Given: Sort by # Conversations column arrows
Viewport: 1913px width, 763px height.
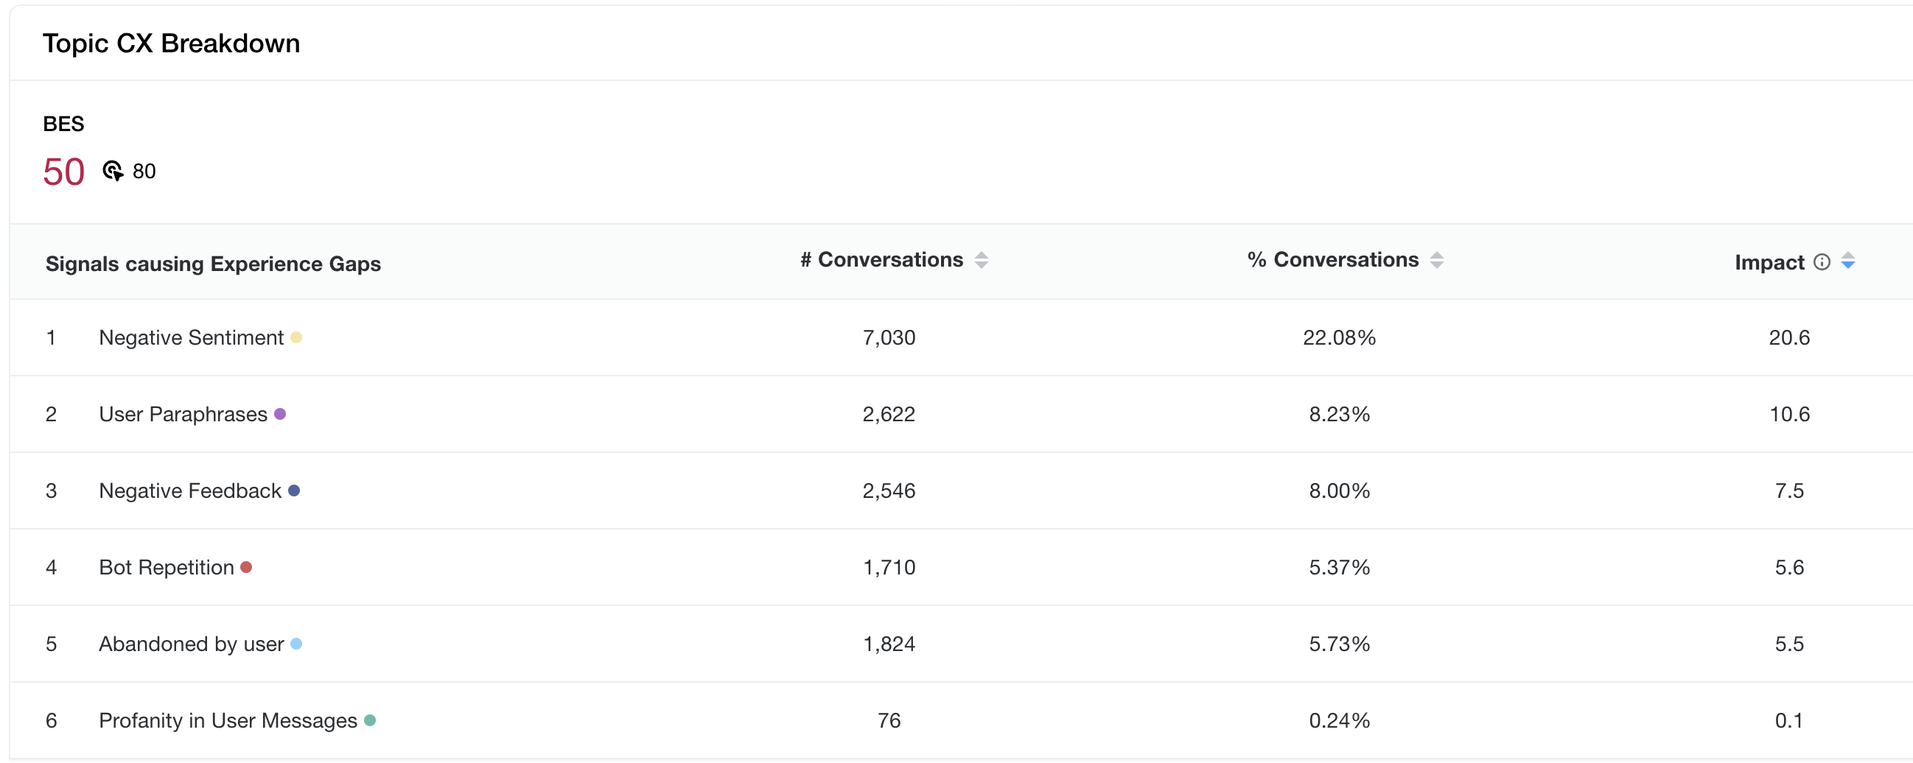Looking at the screenshot, I should tap(981, 260).
